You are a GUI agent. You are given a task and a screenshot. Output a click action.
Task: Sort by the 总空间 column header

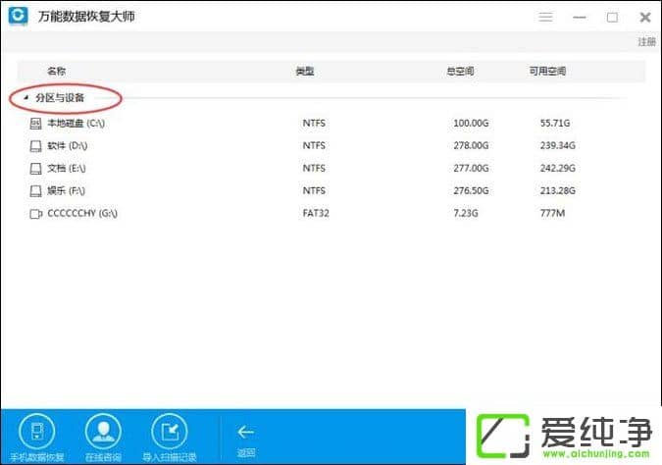pyautogui.click(x=460, y=72)
